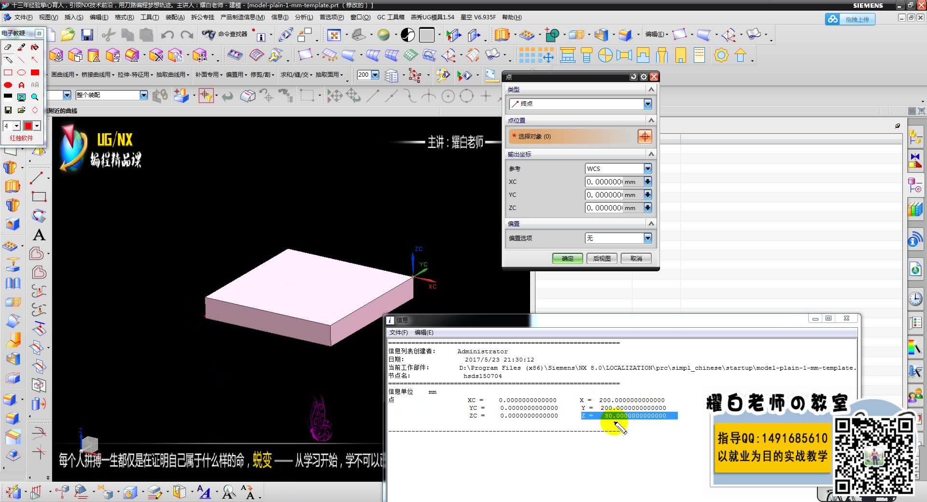Select the eraser tool in 电子教鞭 palette
Viewport: 927px width, 502px height.
point(8,47)
